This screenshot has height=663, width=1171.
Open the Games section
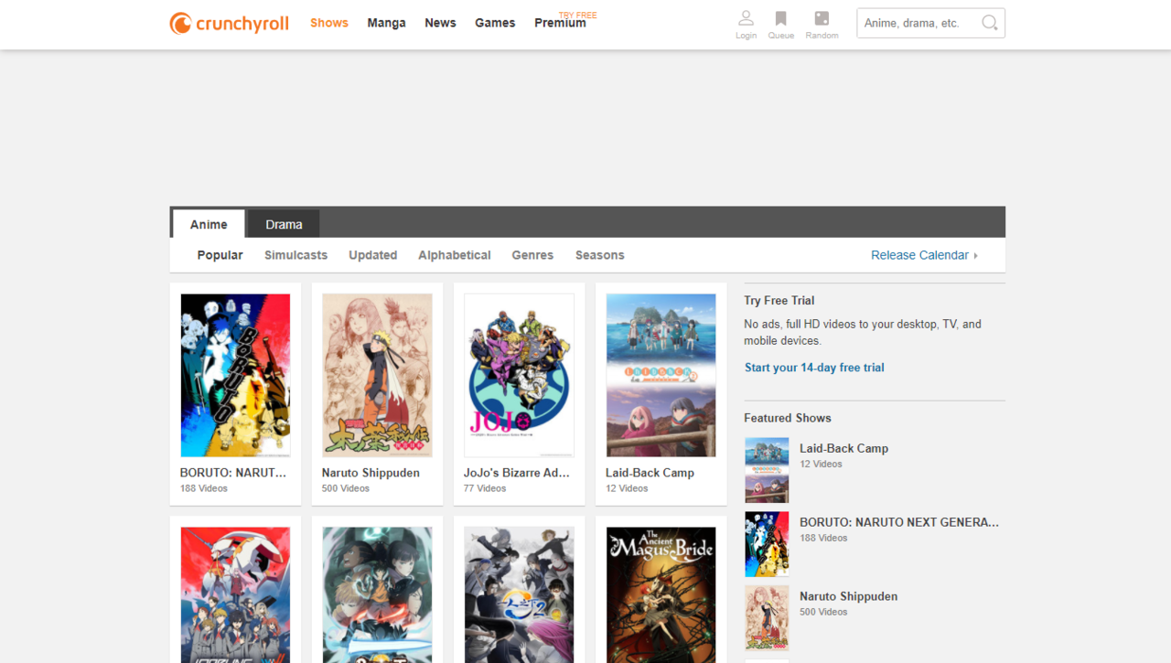tap(495, 23)
